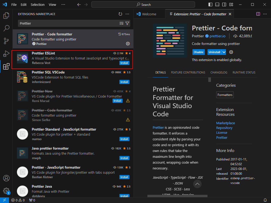Image resolution: width=271 pixels, height=203 pixels.
Task: Click warning icon on Prettier Now row
Action: [128, 101]
